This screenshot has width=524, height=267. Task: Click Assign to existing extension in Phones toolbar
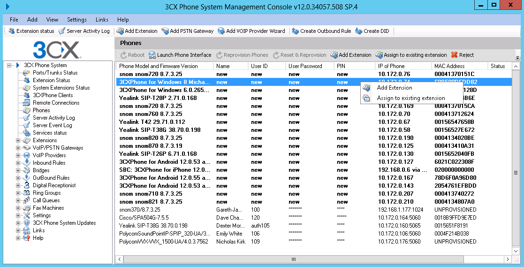point(411,55)
